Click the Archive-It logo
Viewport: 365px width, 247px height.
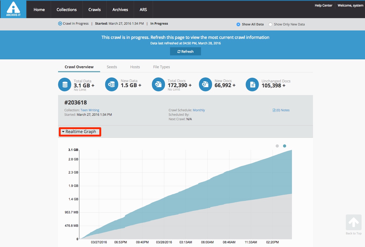pos(13,9)
